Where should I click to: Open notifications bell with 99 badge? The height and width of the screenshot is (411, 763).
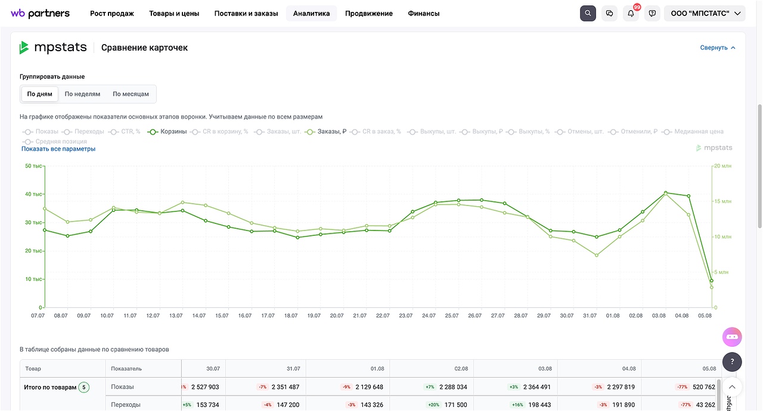(x=631, y=13)
